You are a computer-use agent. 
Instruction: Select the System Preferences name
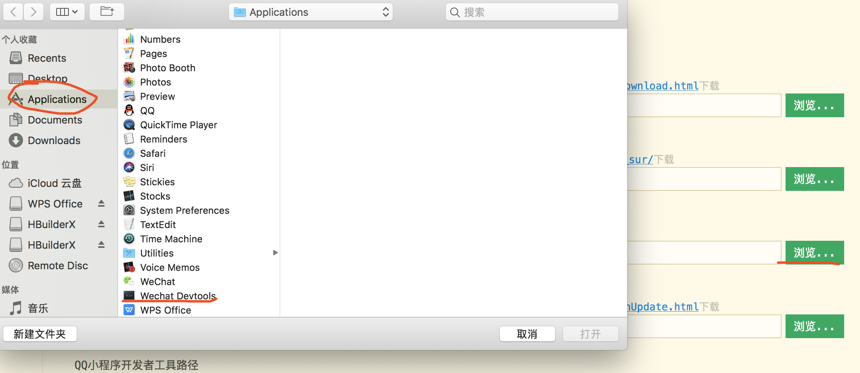185,210
